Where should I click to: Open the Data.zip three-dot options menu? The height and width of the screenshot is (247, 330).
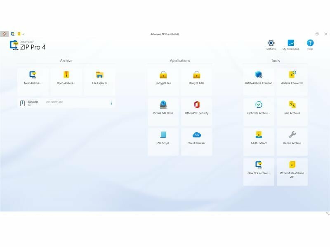(x=111, y=103)
